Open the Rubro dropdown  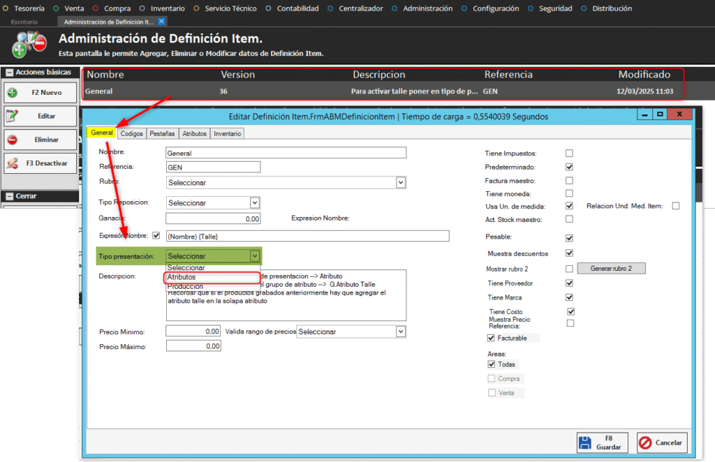pos(400,183)
